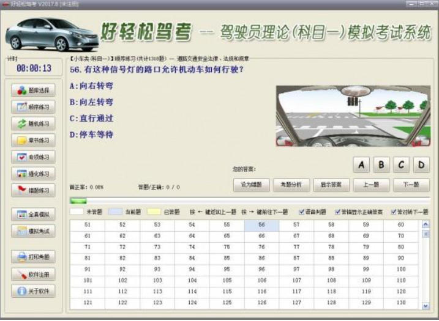439x321 pixels.
Task: Disable 答对转下一题 checkbox
Action: (392, 212)
